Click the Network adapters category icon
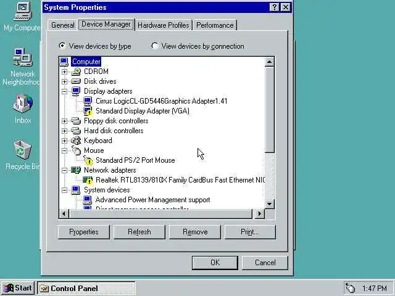Screen dimensions: 395x296 (x=76, y=170)
